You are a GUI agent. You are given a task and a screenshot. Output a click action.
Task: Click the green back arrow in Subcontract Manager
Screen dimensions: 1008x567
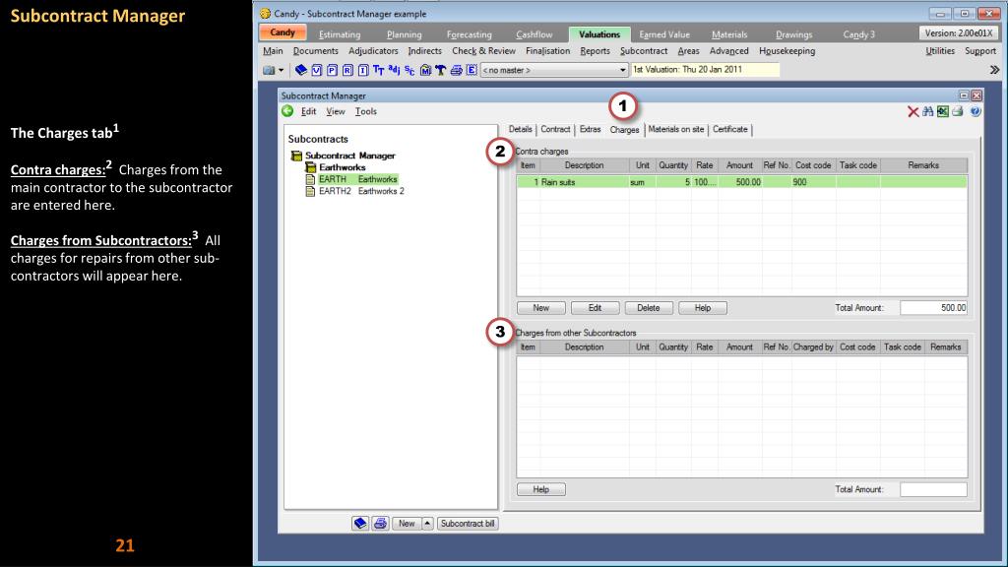[287, 111]
